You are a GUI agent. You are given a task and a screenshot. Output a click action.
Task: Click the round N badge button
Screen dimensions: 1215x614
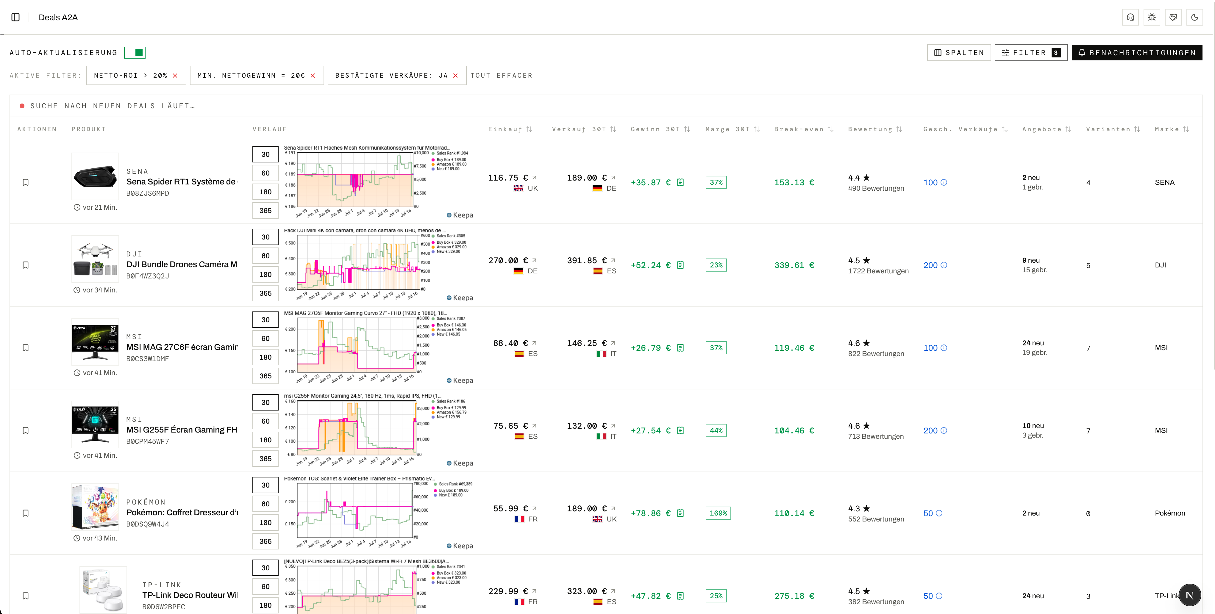click(x=1189, y=595)
